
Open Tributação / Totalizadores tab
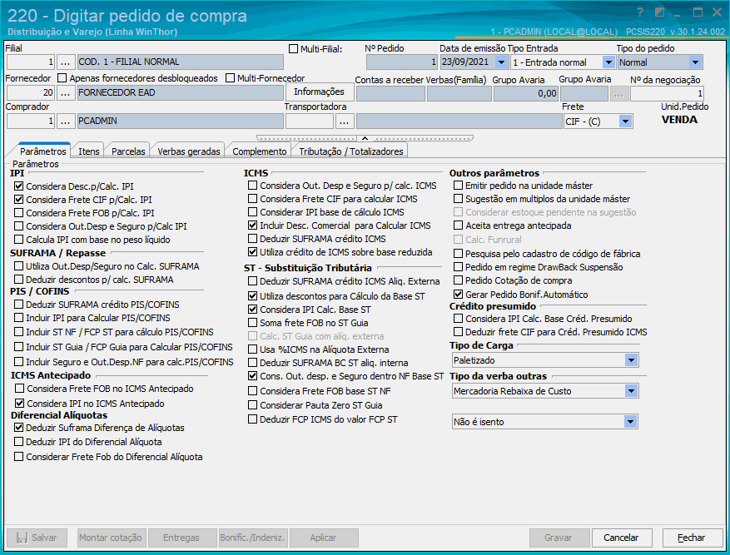pos(351,151)
